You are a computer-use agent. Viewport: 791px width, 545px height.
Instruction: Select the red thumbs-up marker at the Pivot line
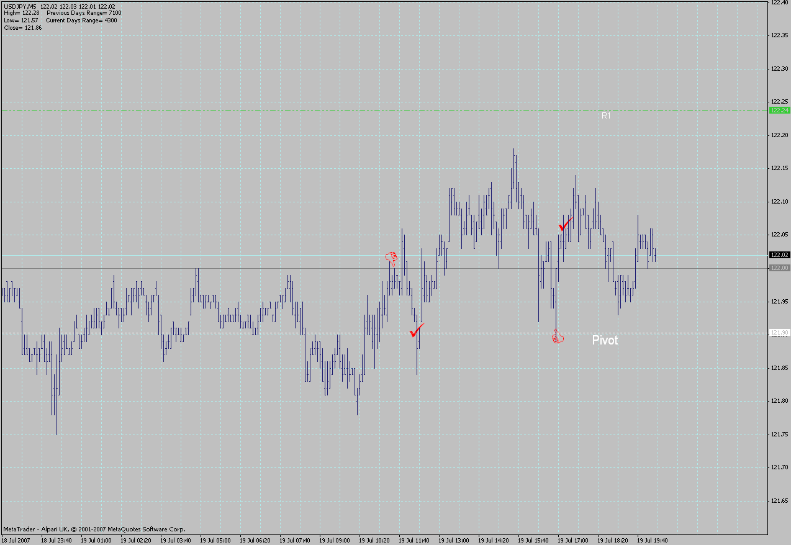[558, 338]
